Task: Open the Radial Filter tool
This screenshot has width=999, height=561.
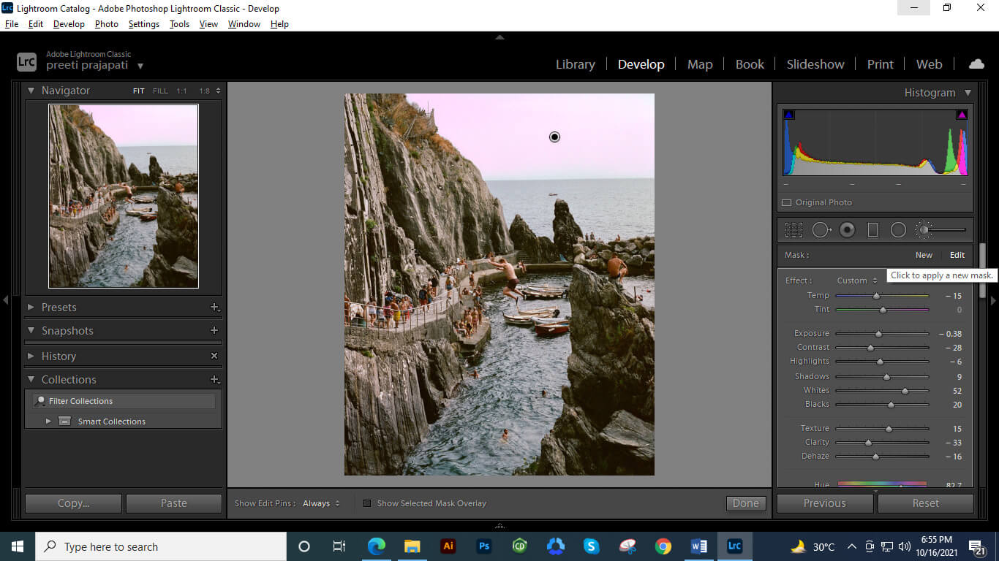Action: coord(898,229)
